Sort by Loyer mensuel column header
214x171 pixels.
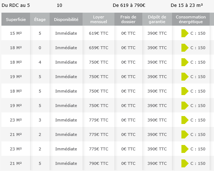click(98, 19)
